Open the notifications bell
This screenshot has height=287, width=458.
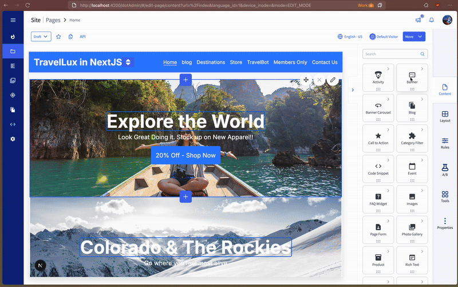tap(432, 20)
